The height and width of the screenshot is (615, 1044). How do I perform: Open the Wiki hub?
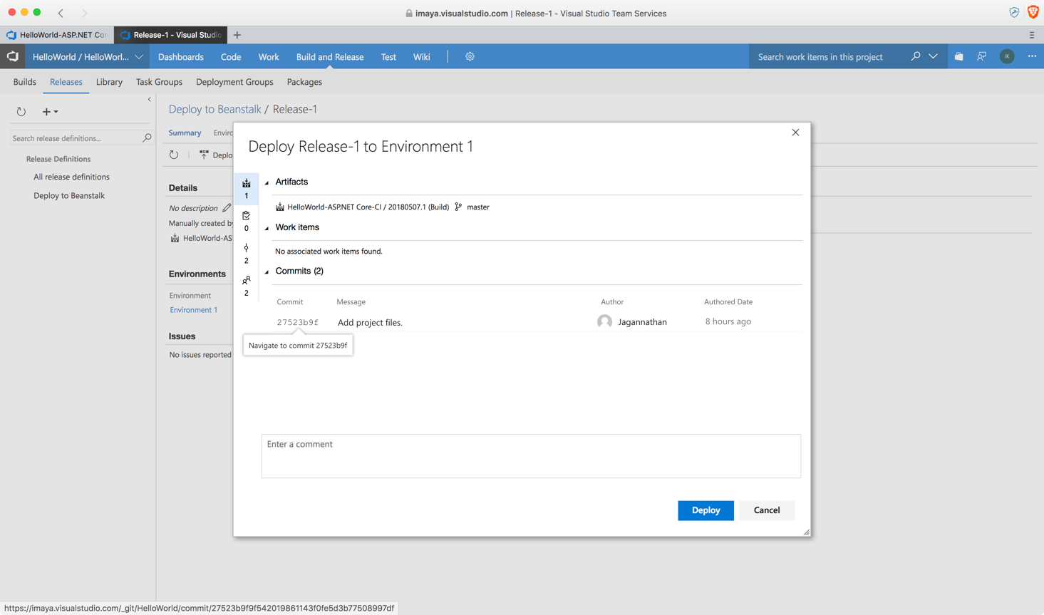422,57
